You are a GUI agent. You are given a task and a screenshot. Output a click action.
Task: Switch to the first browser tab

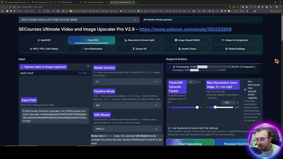pos(17,2)
